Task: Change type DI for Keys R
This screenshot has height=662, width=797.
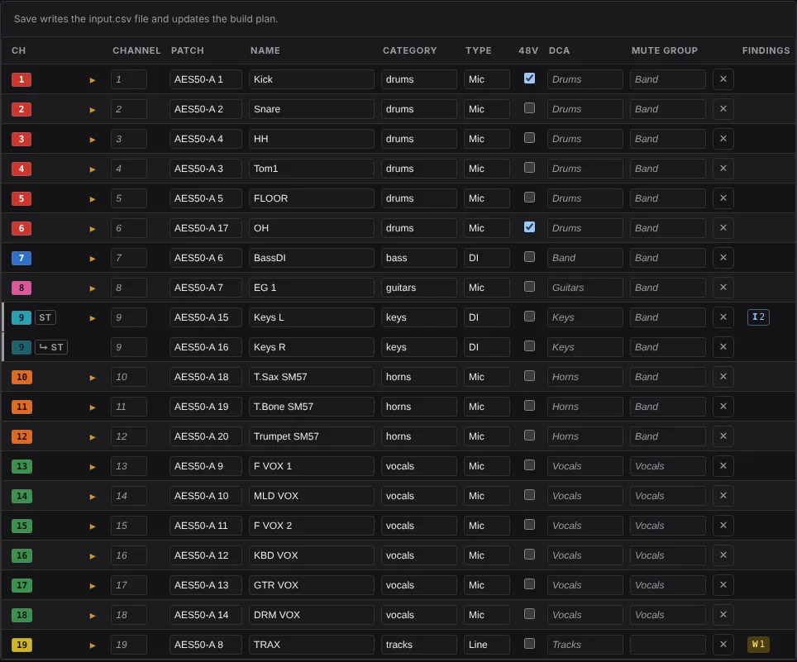Action: tap(486, 347)
